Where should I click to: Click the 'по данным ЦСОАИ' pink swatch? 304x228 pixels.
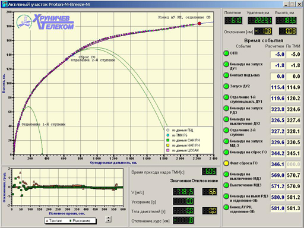point(168,150)
